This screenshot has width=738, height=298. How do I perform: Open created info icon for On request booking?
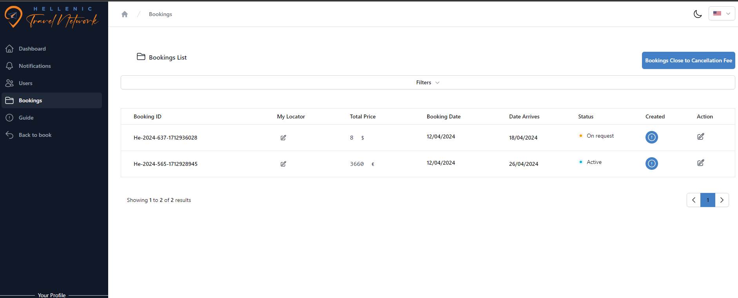(x=651, y=137)
